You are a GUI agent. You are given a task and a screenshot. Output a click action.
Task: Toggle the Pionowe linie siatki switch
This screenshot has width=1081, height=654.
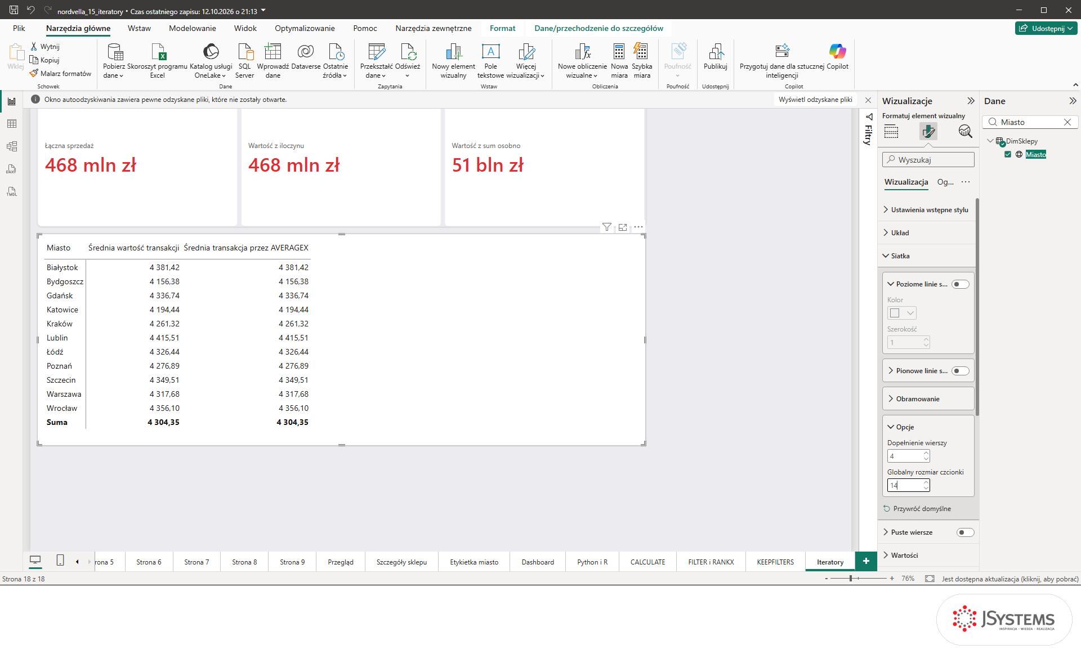click(961, 371)
